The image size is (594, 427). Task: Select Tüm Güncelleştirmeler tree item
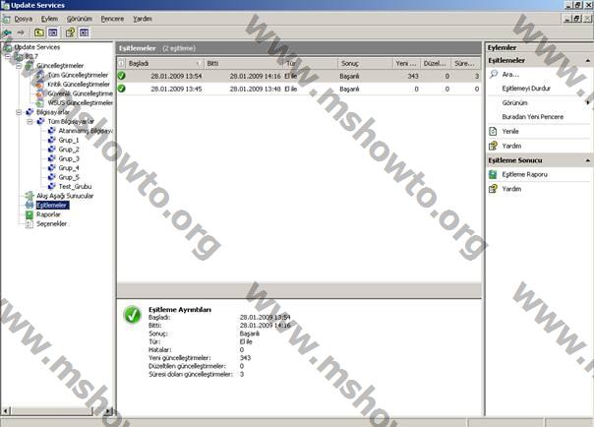pos(78,75)
